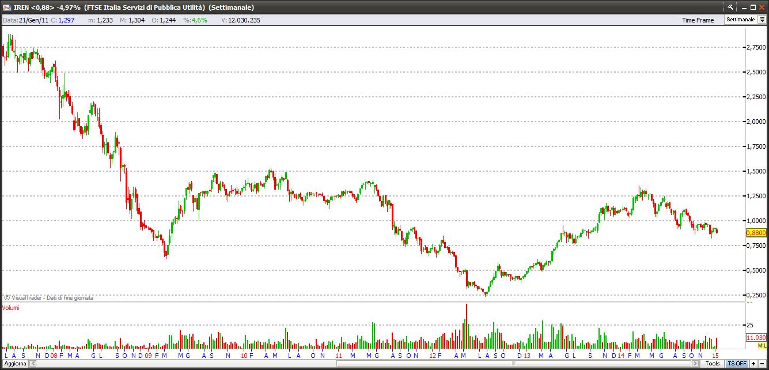Open the Time Frame dropdown arrow
This screenshot has height=370, width=769.
[x=762, y=20]
